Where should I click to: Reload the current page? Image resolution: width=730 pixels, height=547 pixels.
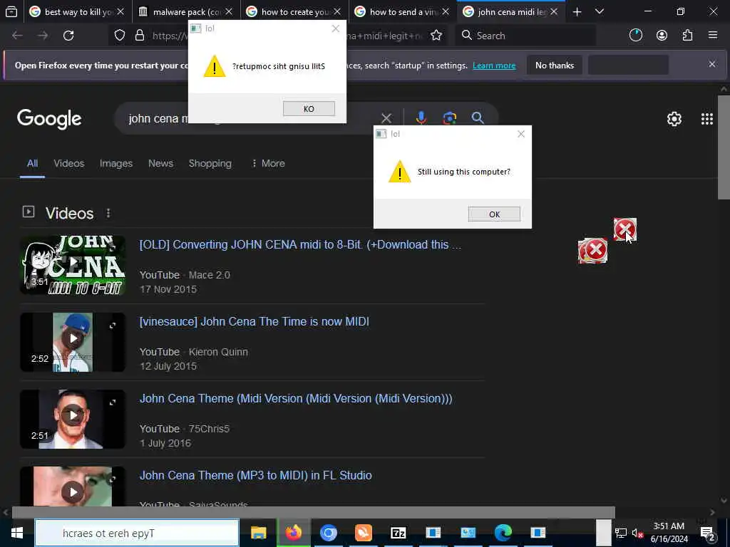tap(68, 36)
